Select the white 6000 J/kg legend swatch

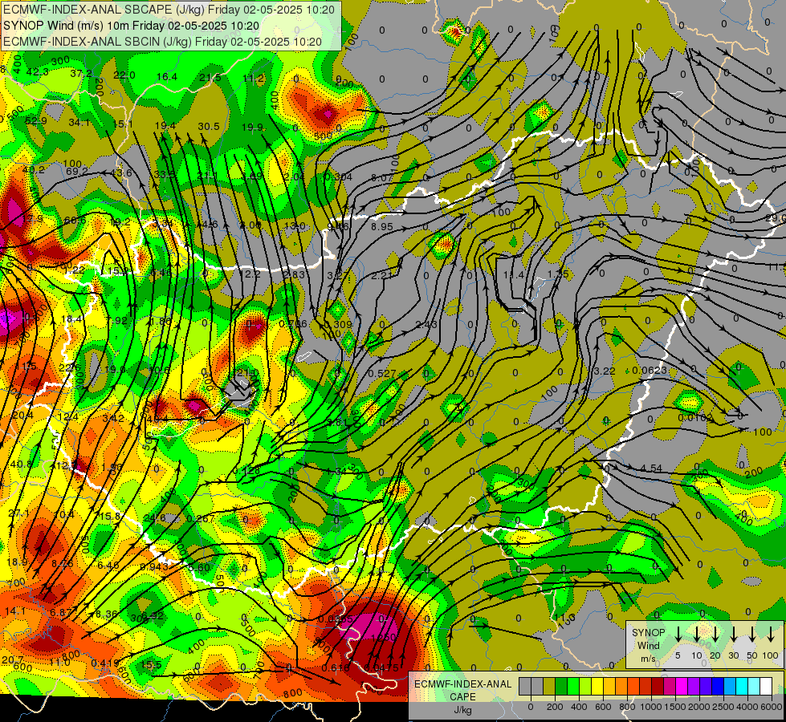coord(767,687)
